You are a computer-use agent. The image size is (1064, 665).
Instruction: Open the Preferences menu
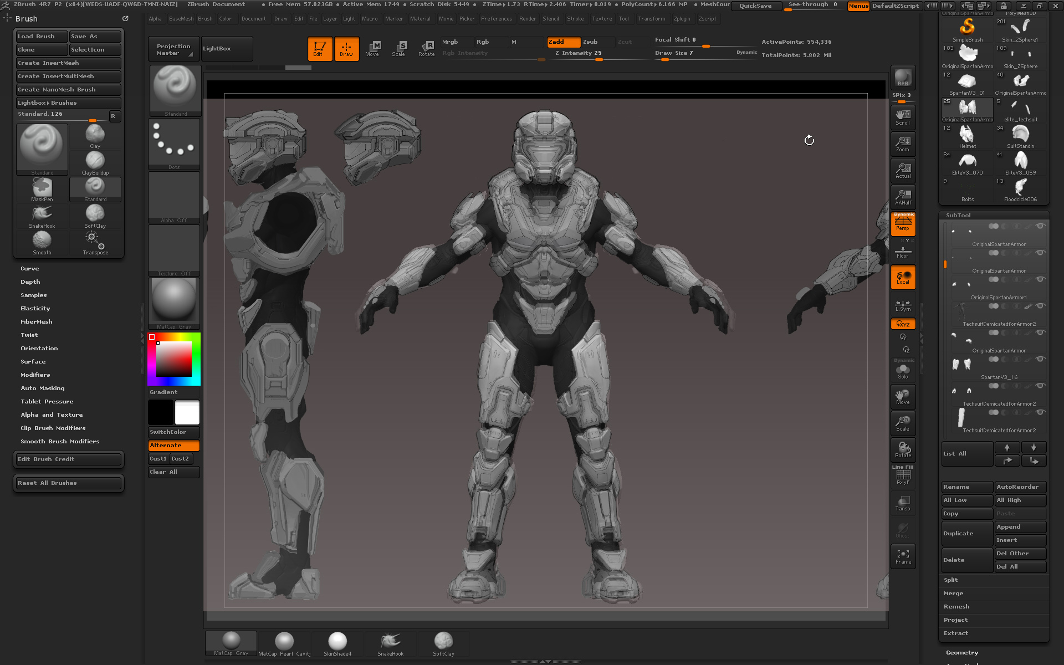[x=497, y=19]
